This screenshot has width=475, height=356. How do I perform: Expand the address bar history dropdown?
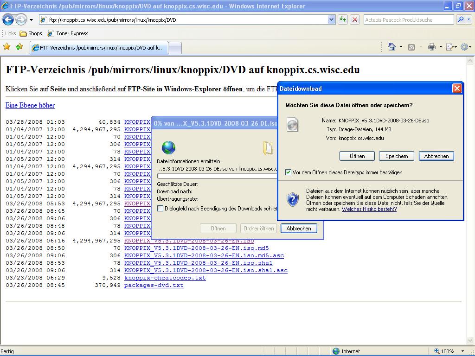tap(331, 19)
